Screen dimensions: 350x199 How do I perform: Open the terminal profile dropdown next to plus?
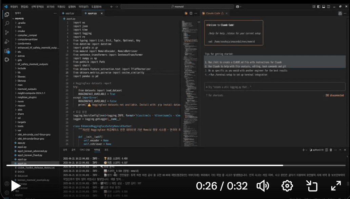pos(307,150)
